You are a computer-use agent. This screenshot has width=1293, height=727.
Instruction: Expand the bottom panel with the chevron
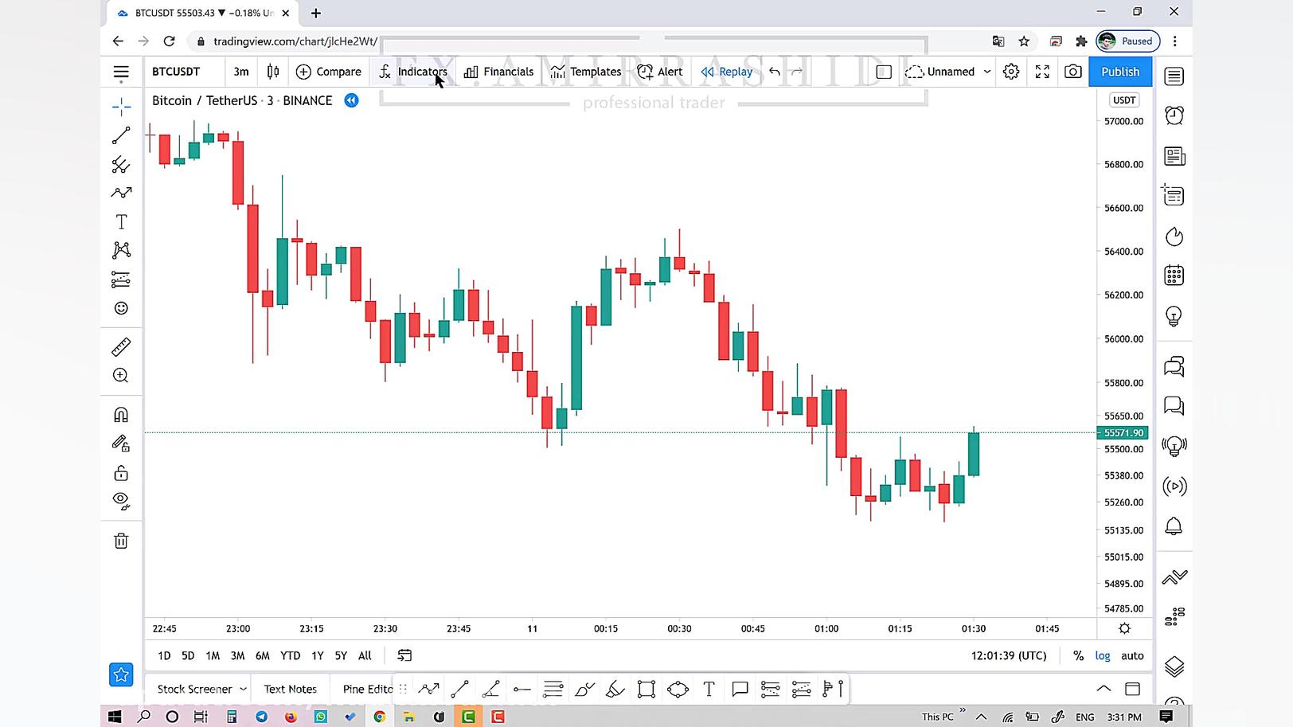1104,689
